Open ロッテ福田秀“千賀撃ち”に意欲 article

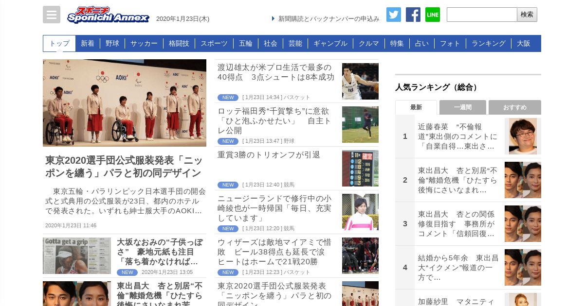(275, 121)
